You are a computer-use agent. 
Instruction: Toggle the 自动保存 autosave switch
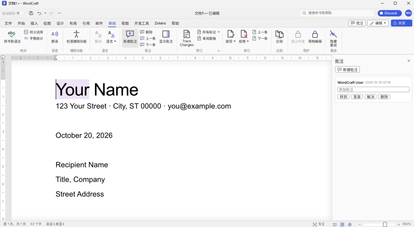(x=20, y=13)
